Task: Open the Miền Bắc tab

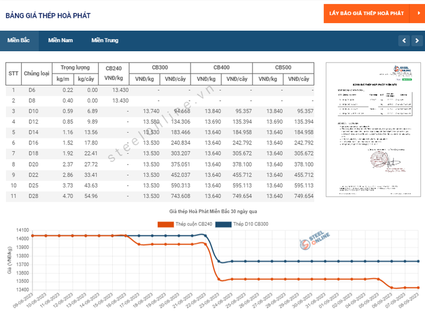Action: pyautogui.click(x=19, y=41)
